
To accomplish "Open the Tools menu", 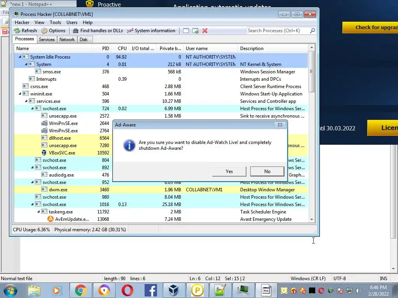I will tap(55, 22).
